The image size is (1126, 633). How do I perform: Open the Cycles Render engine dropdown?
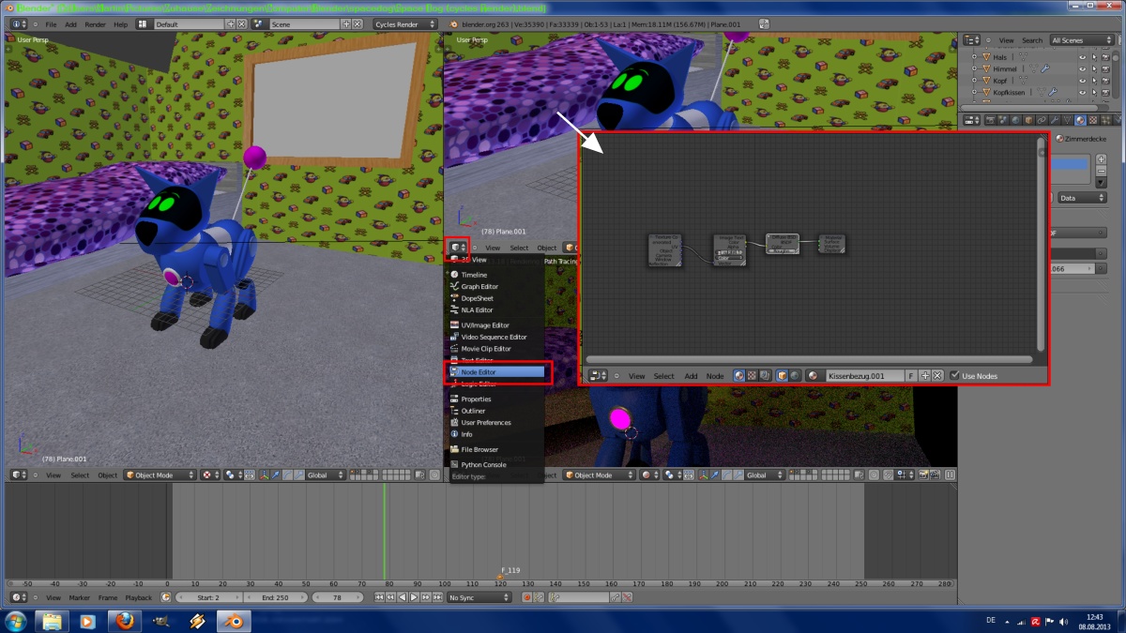(x=405, y=23)
